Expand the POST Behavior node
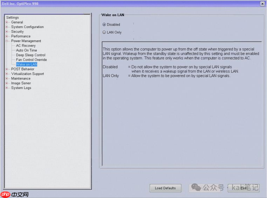 click(x=7, y=69)
